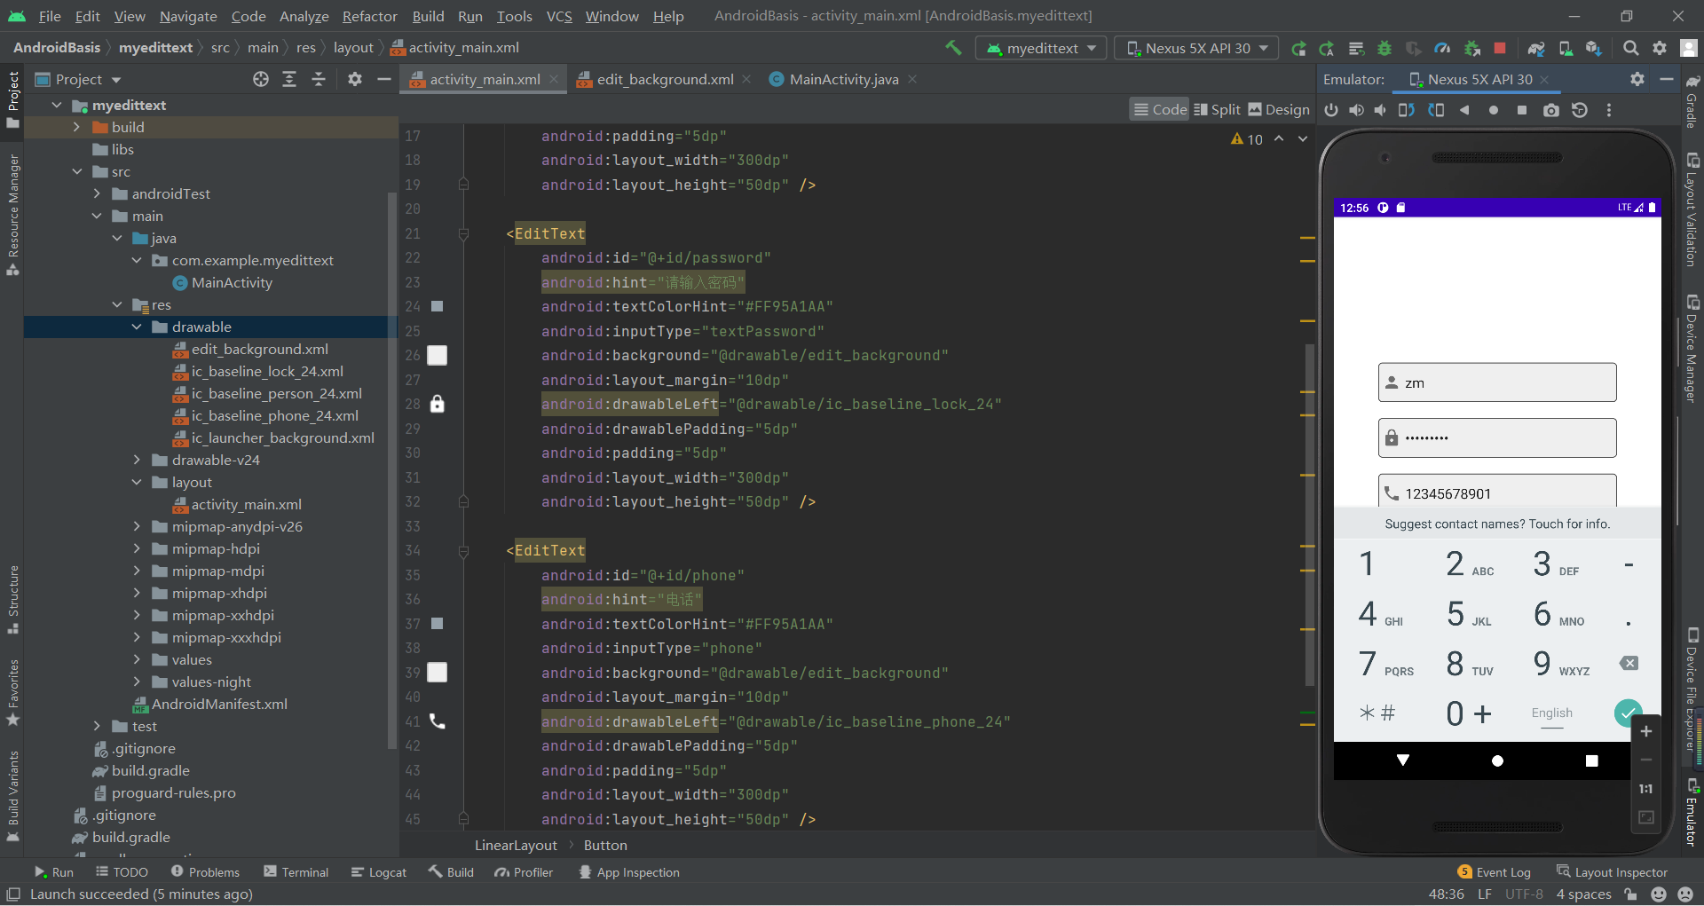Toggle Device File Explorer tool window
Image resolution: width=1704 pixels, height=906 pixels.
(x=1692, y=689)
